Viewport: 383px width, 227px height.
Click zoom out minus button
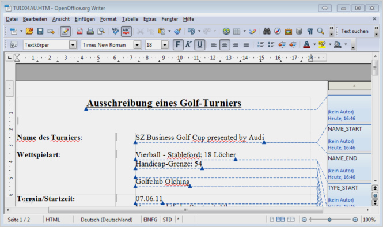pos(304,220)
